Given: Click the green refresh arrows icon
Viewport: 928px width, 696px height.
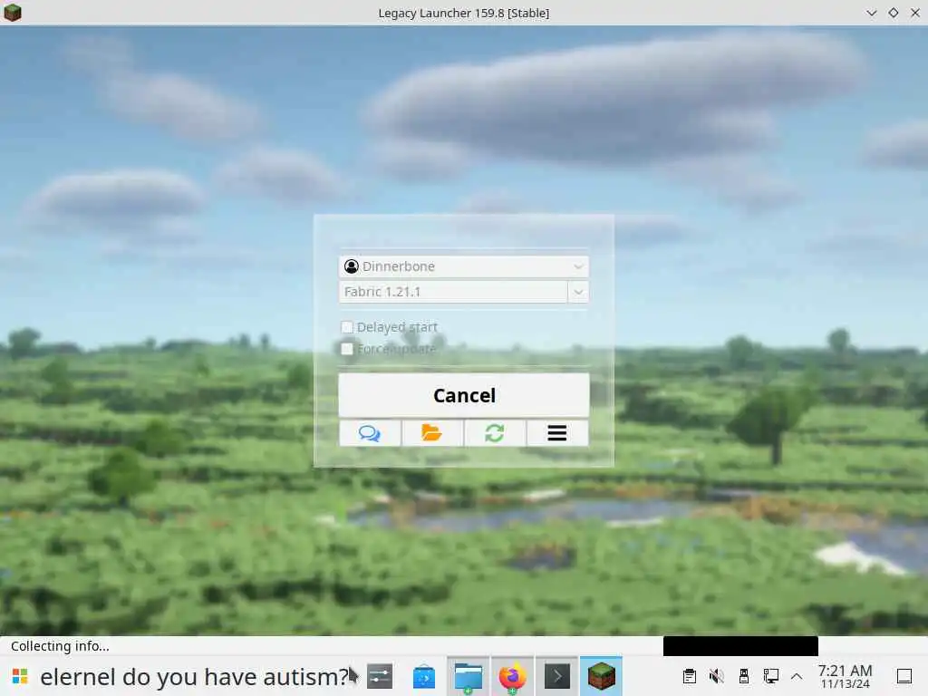Looking at the screenshot, I should pyautogui.click(x=495, y=433).
